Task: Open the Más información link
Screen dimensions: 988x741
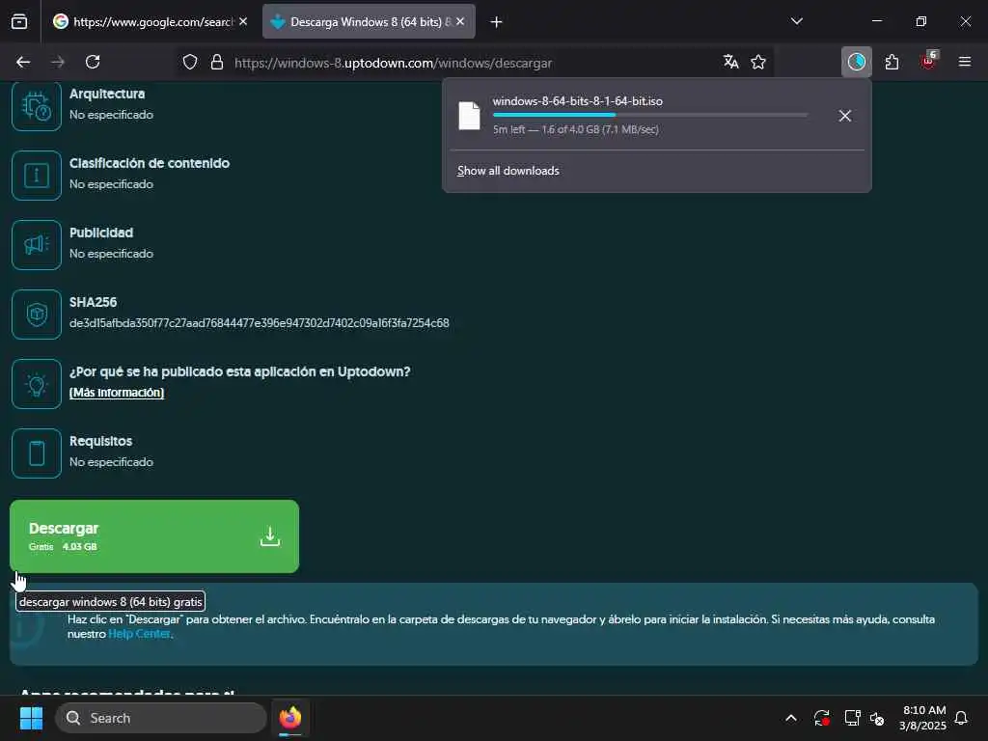Action: pos(117,393)
